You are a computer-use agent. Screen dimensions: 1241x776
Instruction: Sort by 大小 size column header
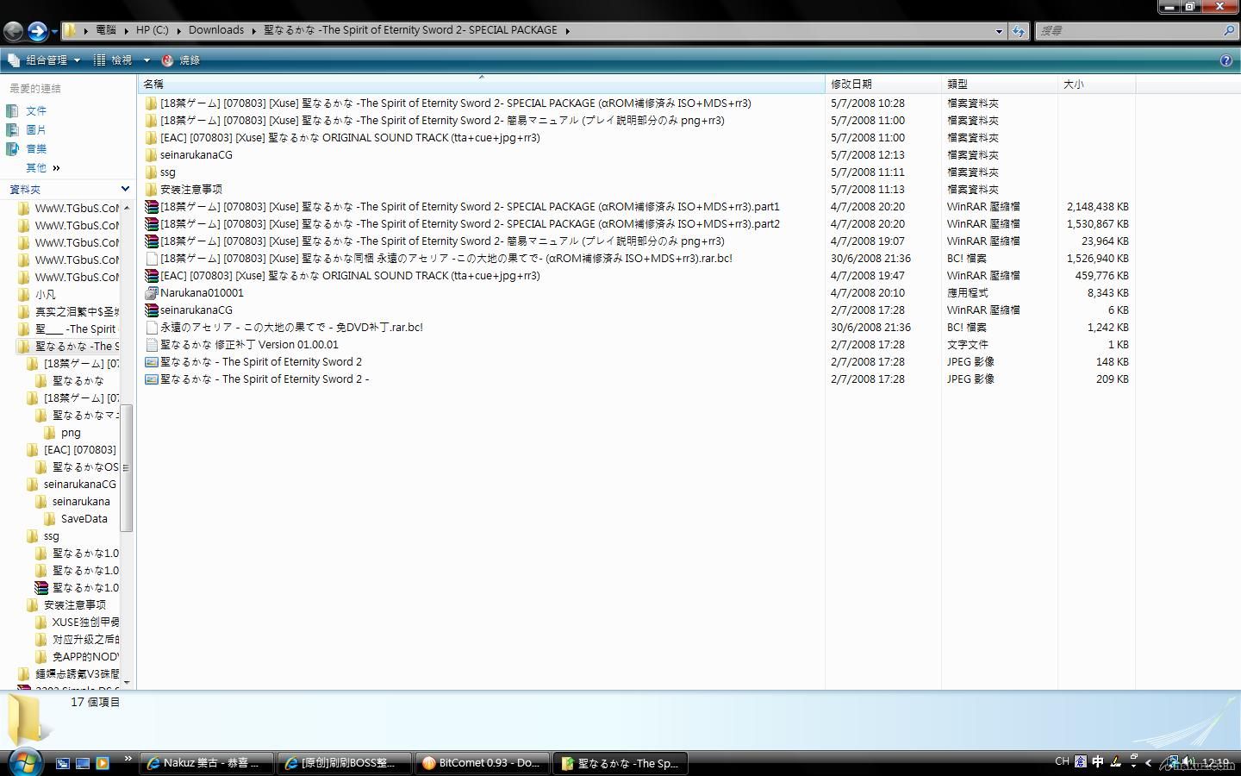1096,84
